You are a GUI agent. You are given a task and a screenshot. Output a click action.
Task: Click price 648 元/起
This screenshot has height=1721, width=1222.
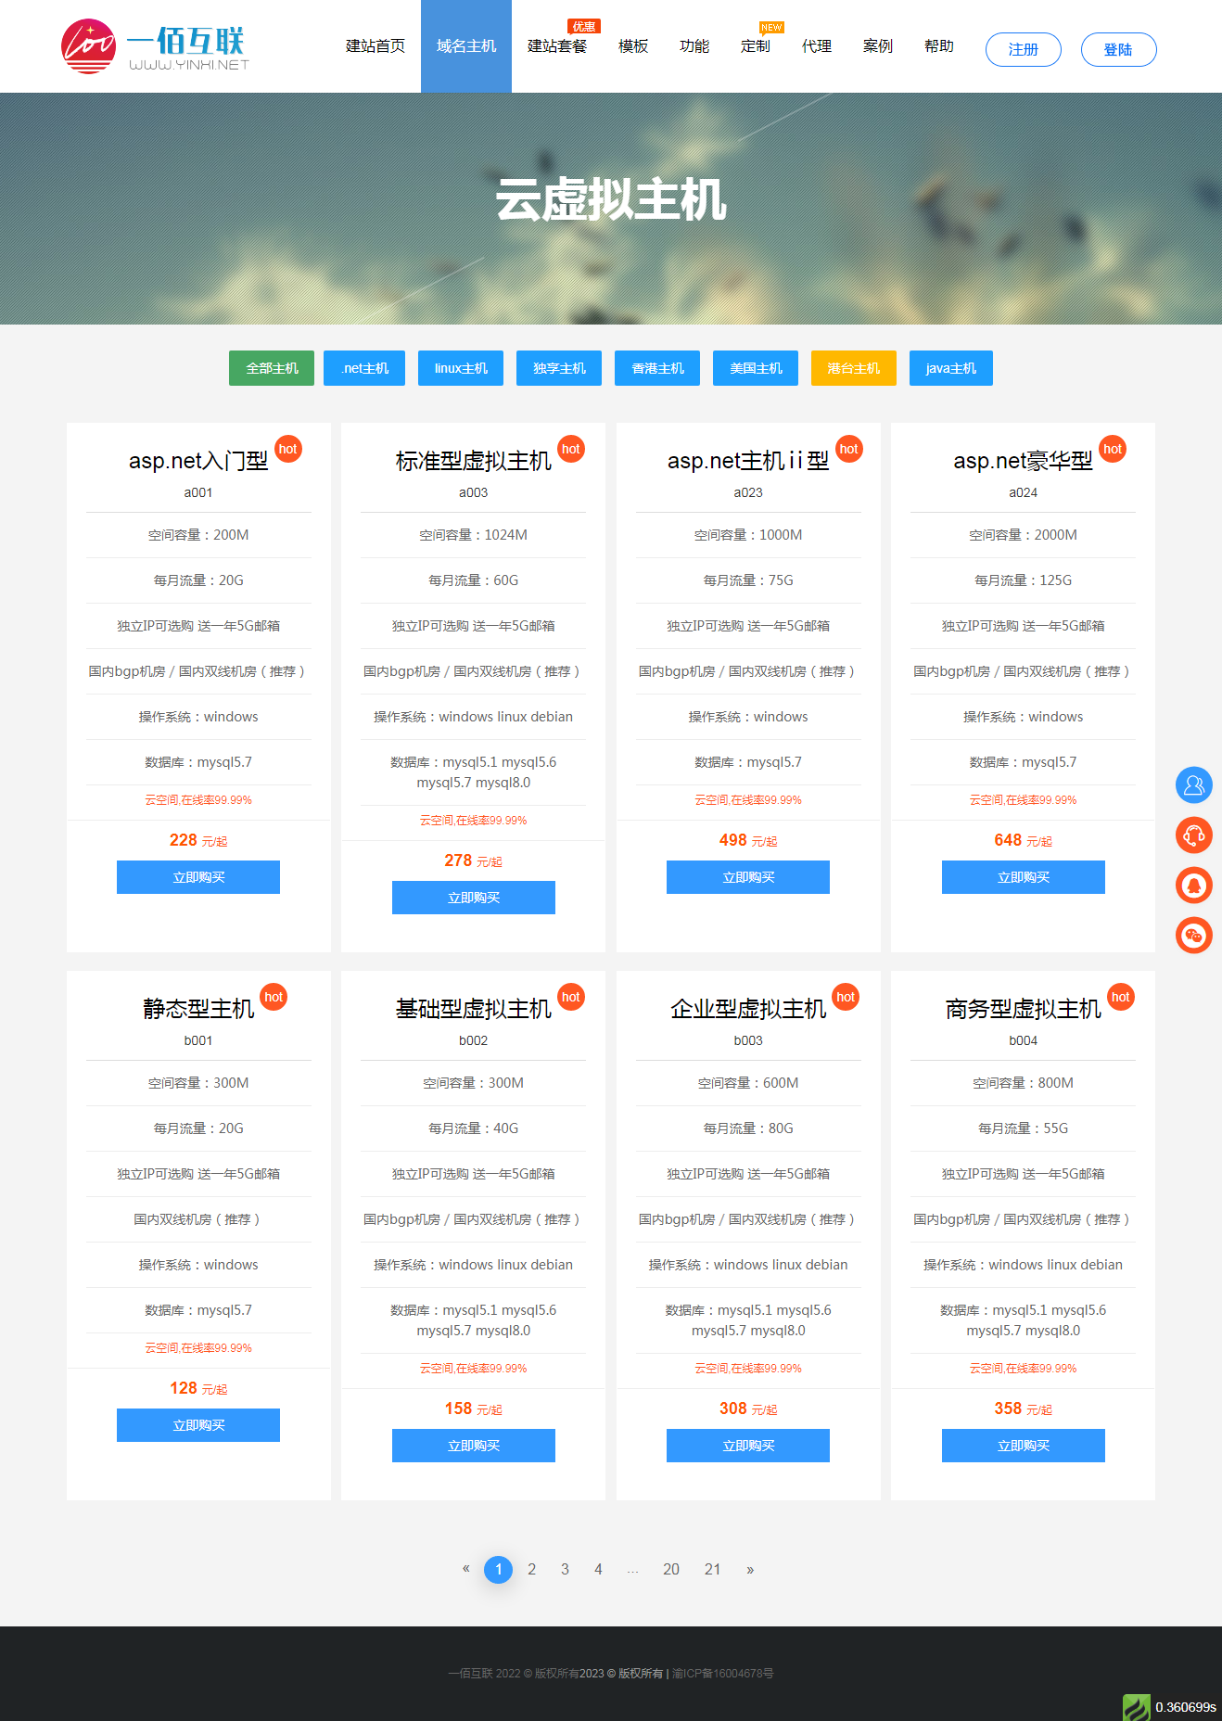[x=1024, y=840]
